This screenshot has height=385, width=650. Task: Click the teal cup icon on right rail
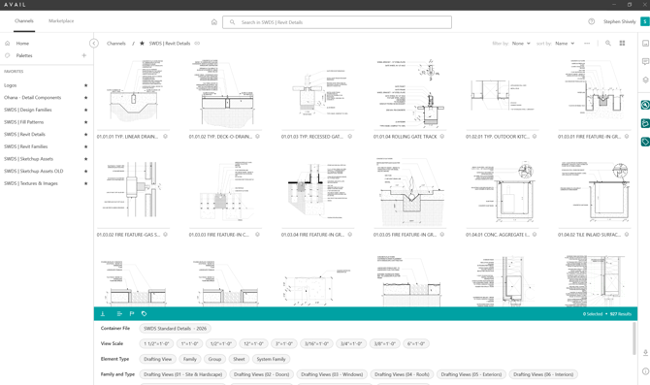click(645, 123)
